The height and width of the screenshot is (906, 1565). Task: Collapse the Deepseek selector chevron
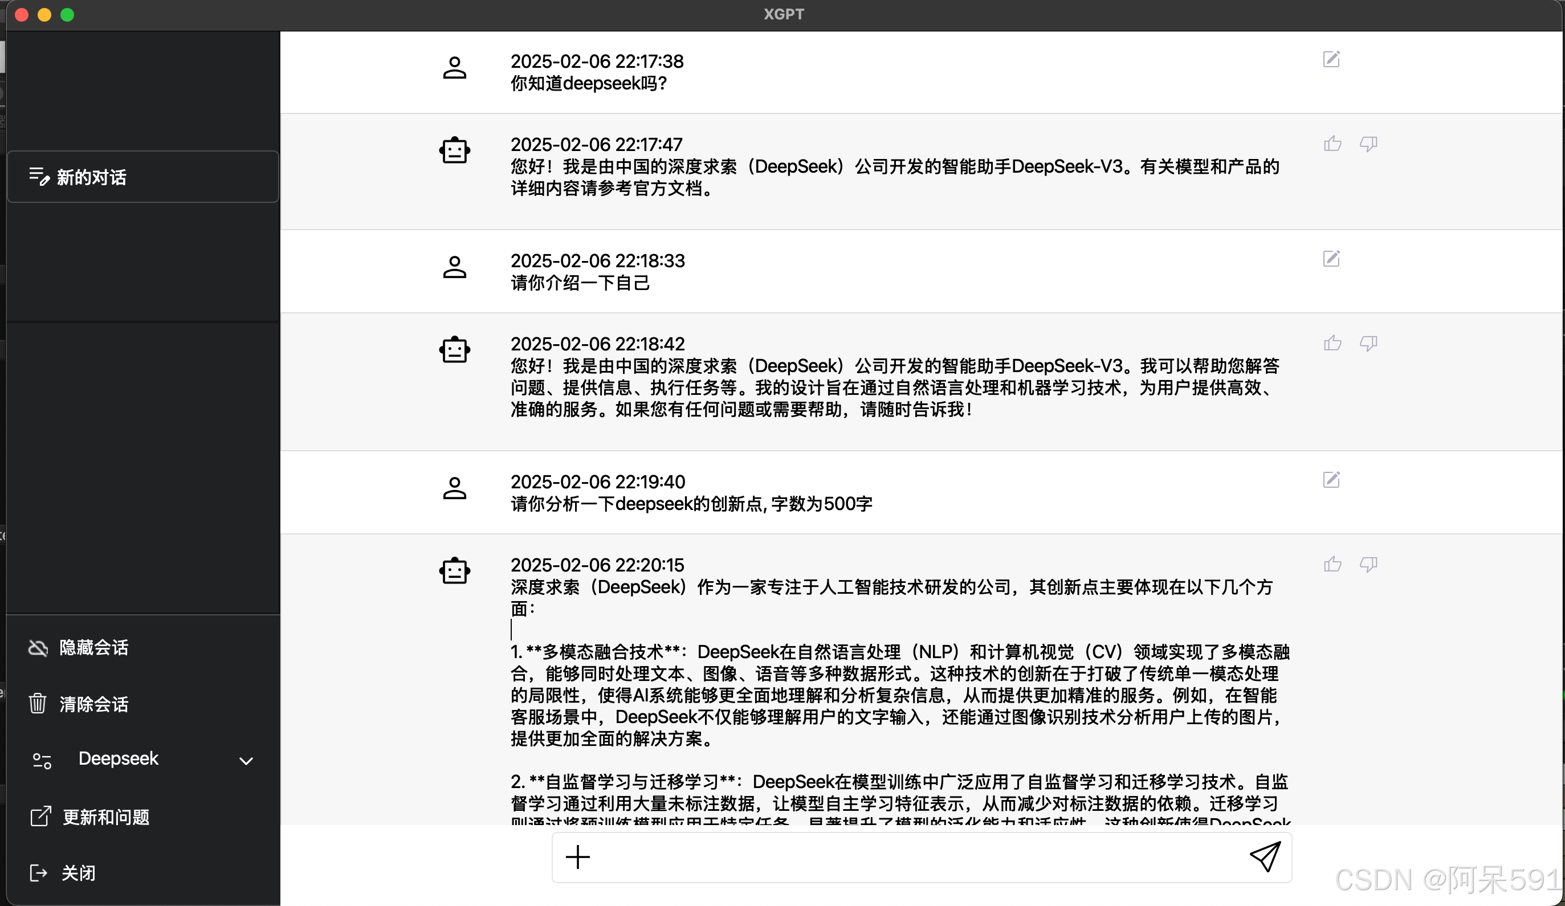pyautogui.click(x=246, y=760)
